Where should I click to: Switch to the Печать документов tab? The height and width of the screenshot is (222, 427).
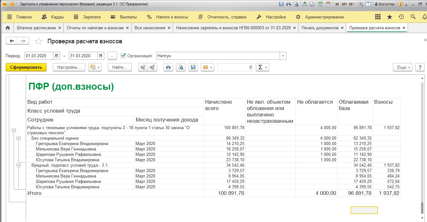click(x=320, y=28)
